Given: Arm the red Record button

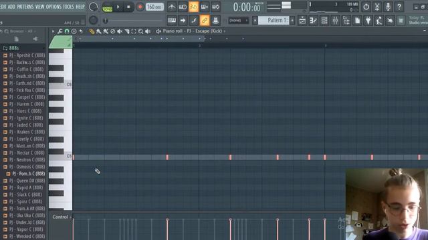Looking at the screenshot, I should coord(140,7).
